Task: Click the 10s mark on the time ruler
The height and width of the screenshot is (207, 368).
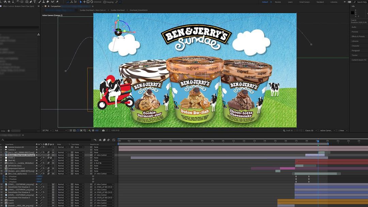Action: pos(223,141)
